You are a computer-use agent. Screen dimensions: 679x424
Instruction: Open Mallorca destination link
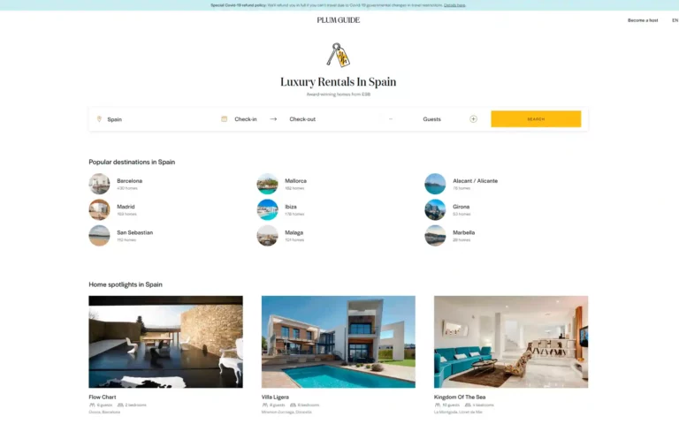295,181
